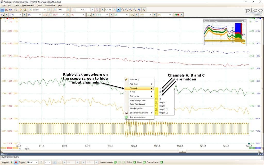This screenshot has height=165, width=264.
Task: Open Grid Layout submenu in context menu
Action: coord(139,96)
